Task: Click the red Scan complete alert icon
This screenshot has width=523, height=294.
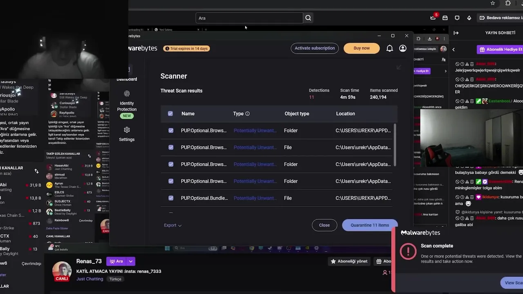Action: click(408, 252)
